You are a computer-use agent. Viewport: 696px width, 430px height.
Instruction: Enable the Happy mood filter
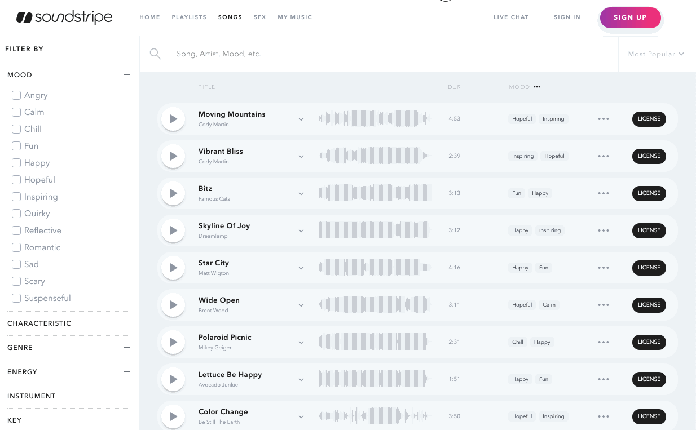coord(16,163)
